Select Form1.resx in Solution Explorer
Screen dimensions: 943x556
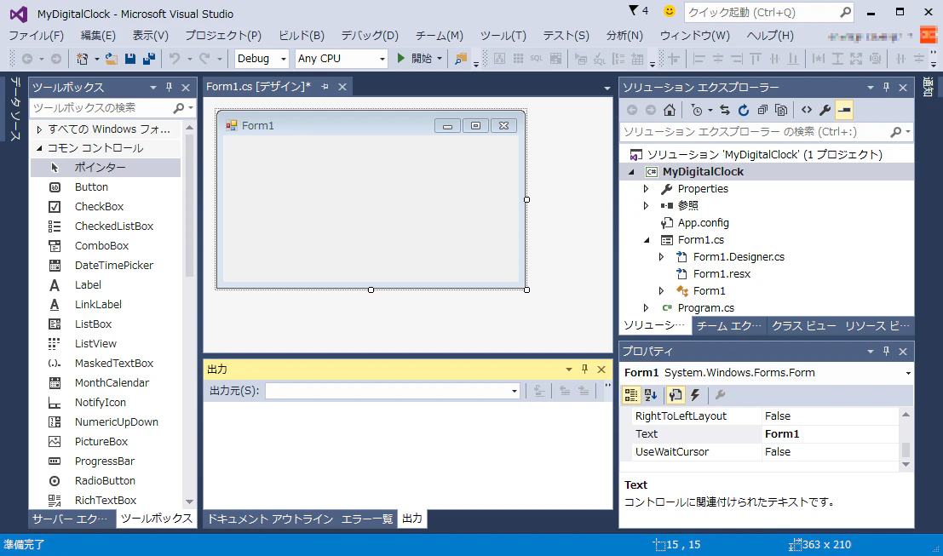click(722, 274)
